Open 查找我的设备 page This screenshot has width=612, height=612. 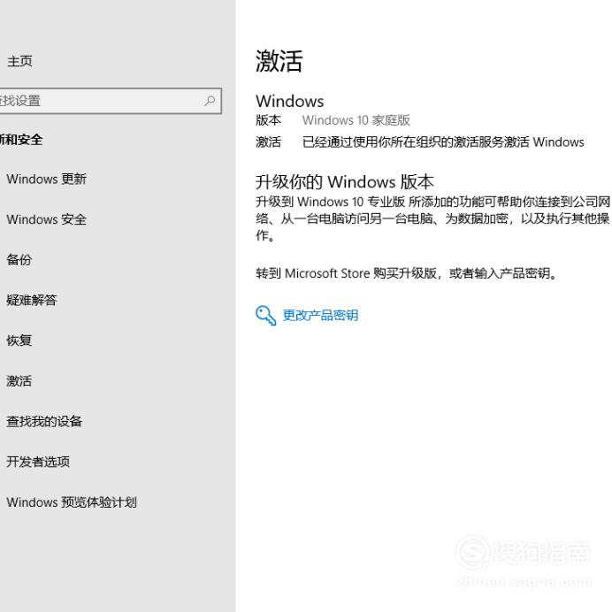point(44,422)
